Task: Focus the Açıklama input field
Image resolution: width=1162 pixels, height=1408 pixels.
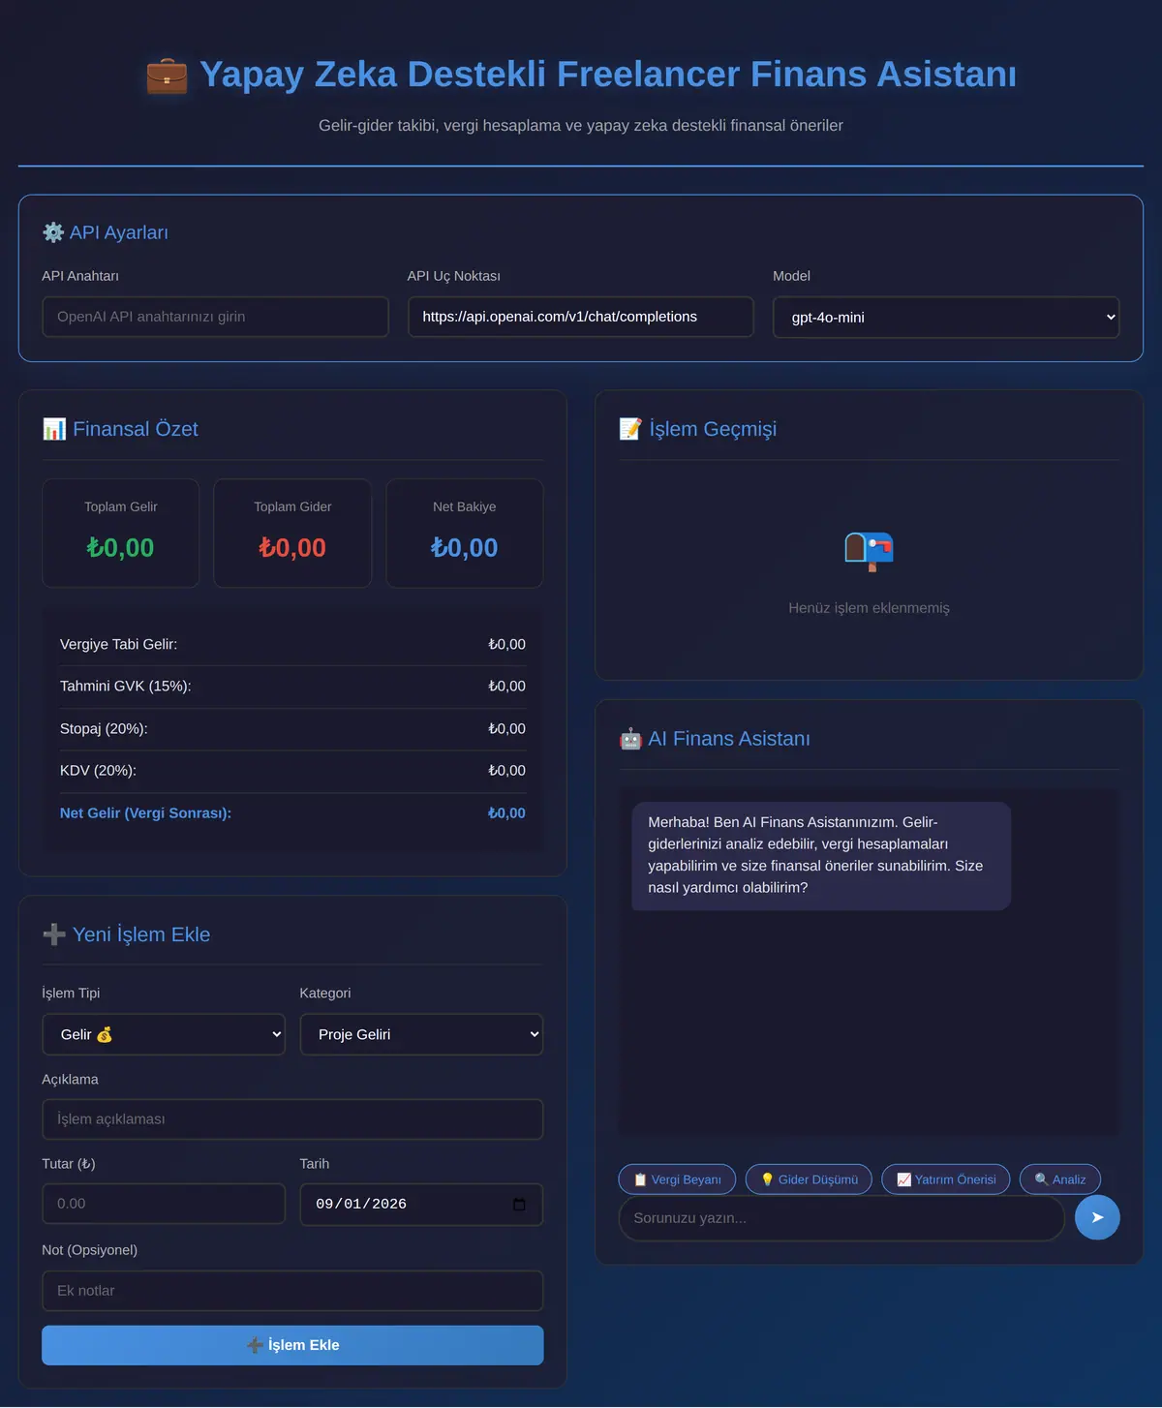Action: pyautogui.click(x=292, y=1119)
